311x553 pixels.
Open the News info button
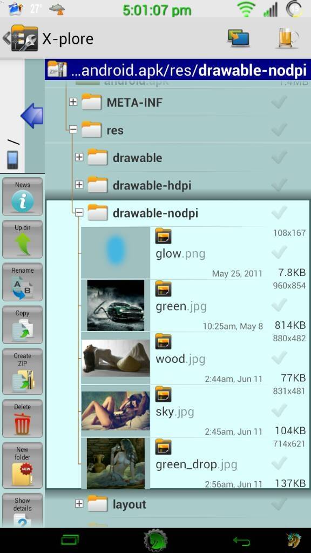[x=22, y=197]
